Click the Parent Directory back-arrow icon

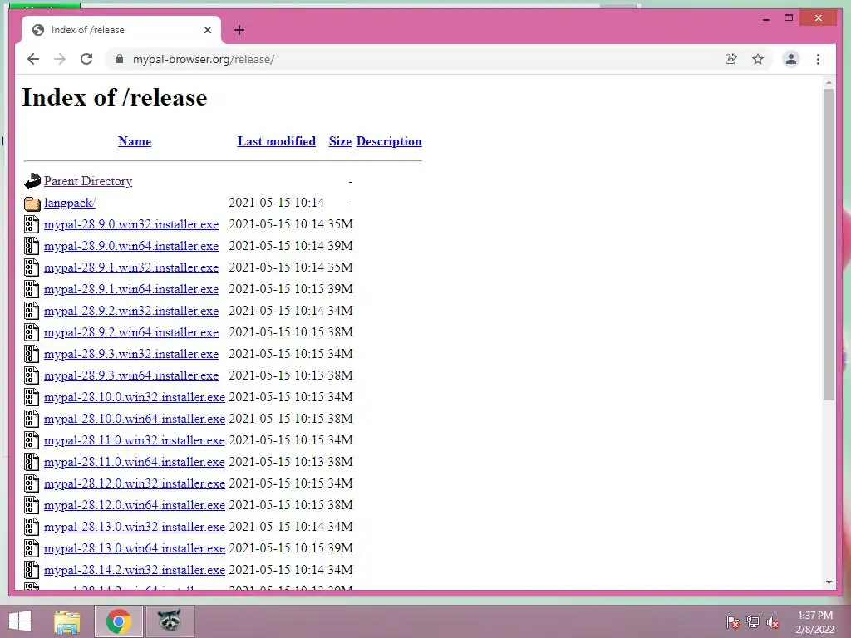[x=32, y=181]
